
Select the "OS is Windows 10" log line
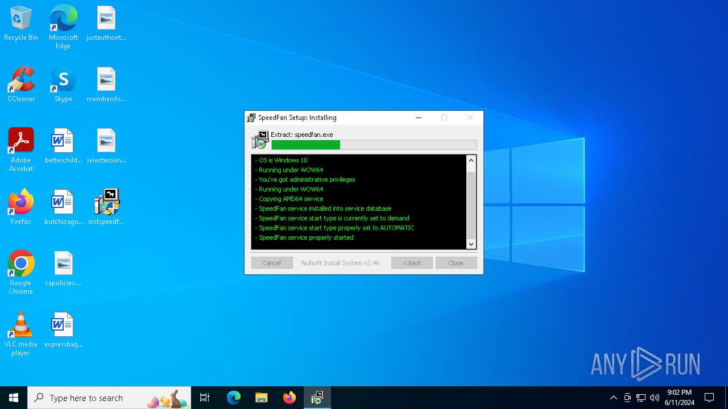(x=281, y=160)
